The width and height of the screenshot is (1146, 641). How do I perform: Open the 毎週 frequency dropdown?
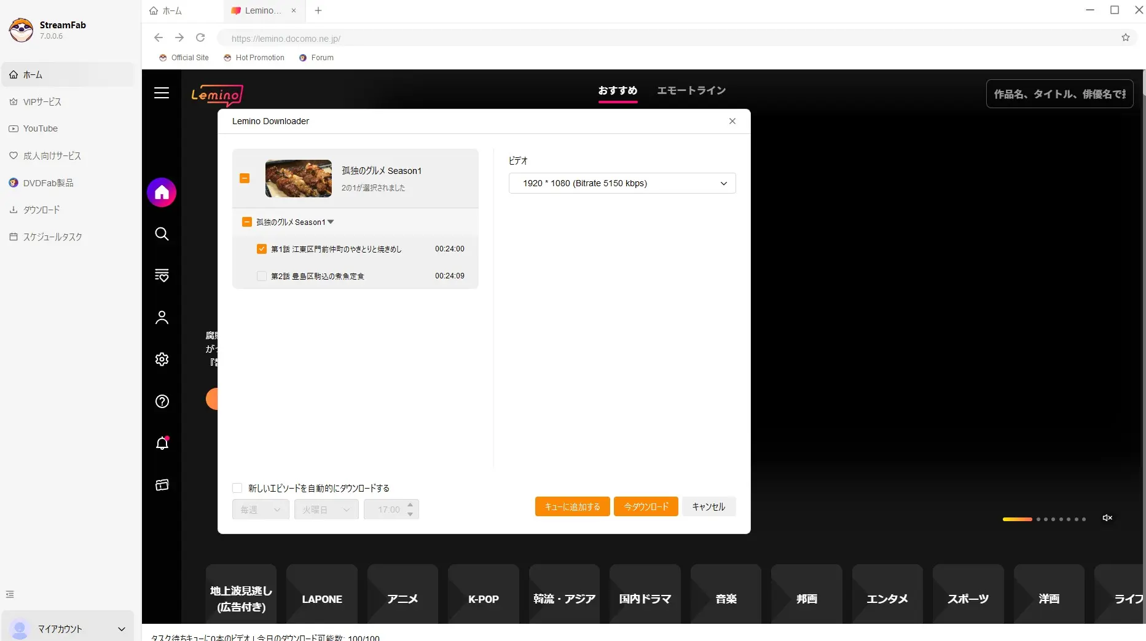coord(261,509)
